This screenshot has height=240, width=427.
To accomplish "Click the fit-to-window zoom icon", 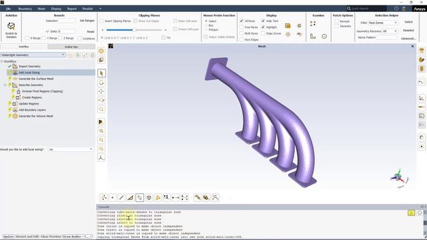I will pos(101,131).
